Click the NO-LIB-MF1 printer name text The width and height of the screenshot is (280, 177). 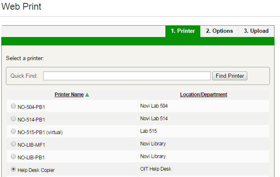[31, 145]
